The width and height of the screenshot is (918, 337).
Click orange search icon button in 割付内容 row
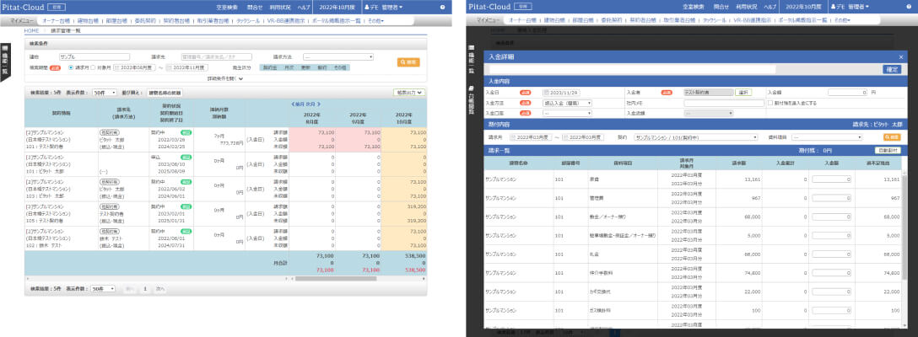click(x=891, y=136)
